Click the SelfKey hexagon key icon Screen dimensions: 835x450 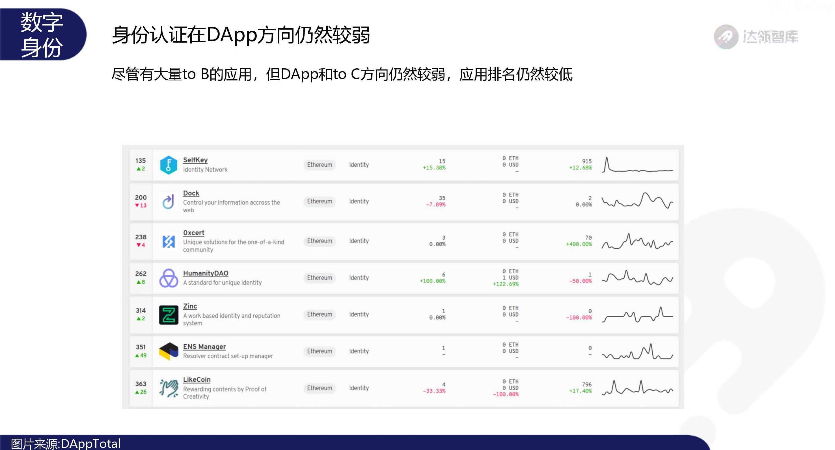tap(169, 165)
